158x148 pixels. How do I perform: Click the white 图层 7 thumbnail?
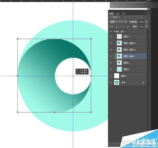[x=117, y=76]
